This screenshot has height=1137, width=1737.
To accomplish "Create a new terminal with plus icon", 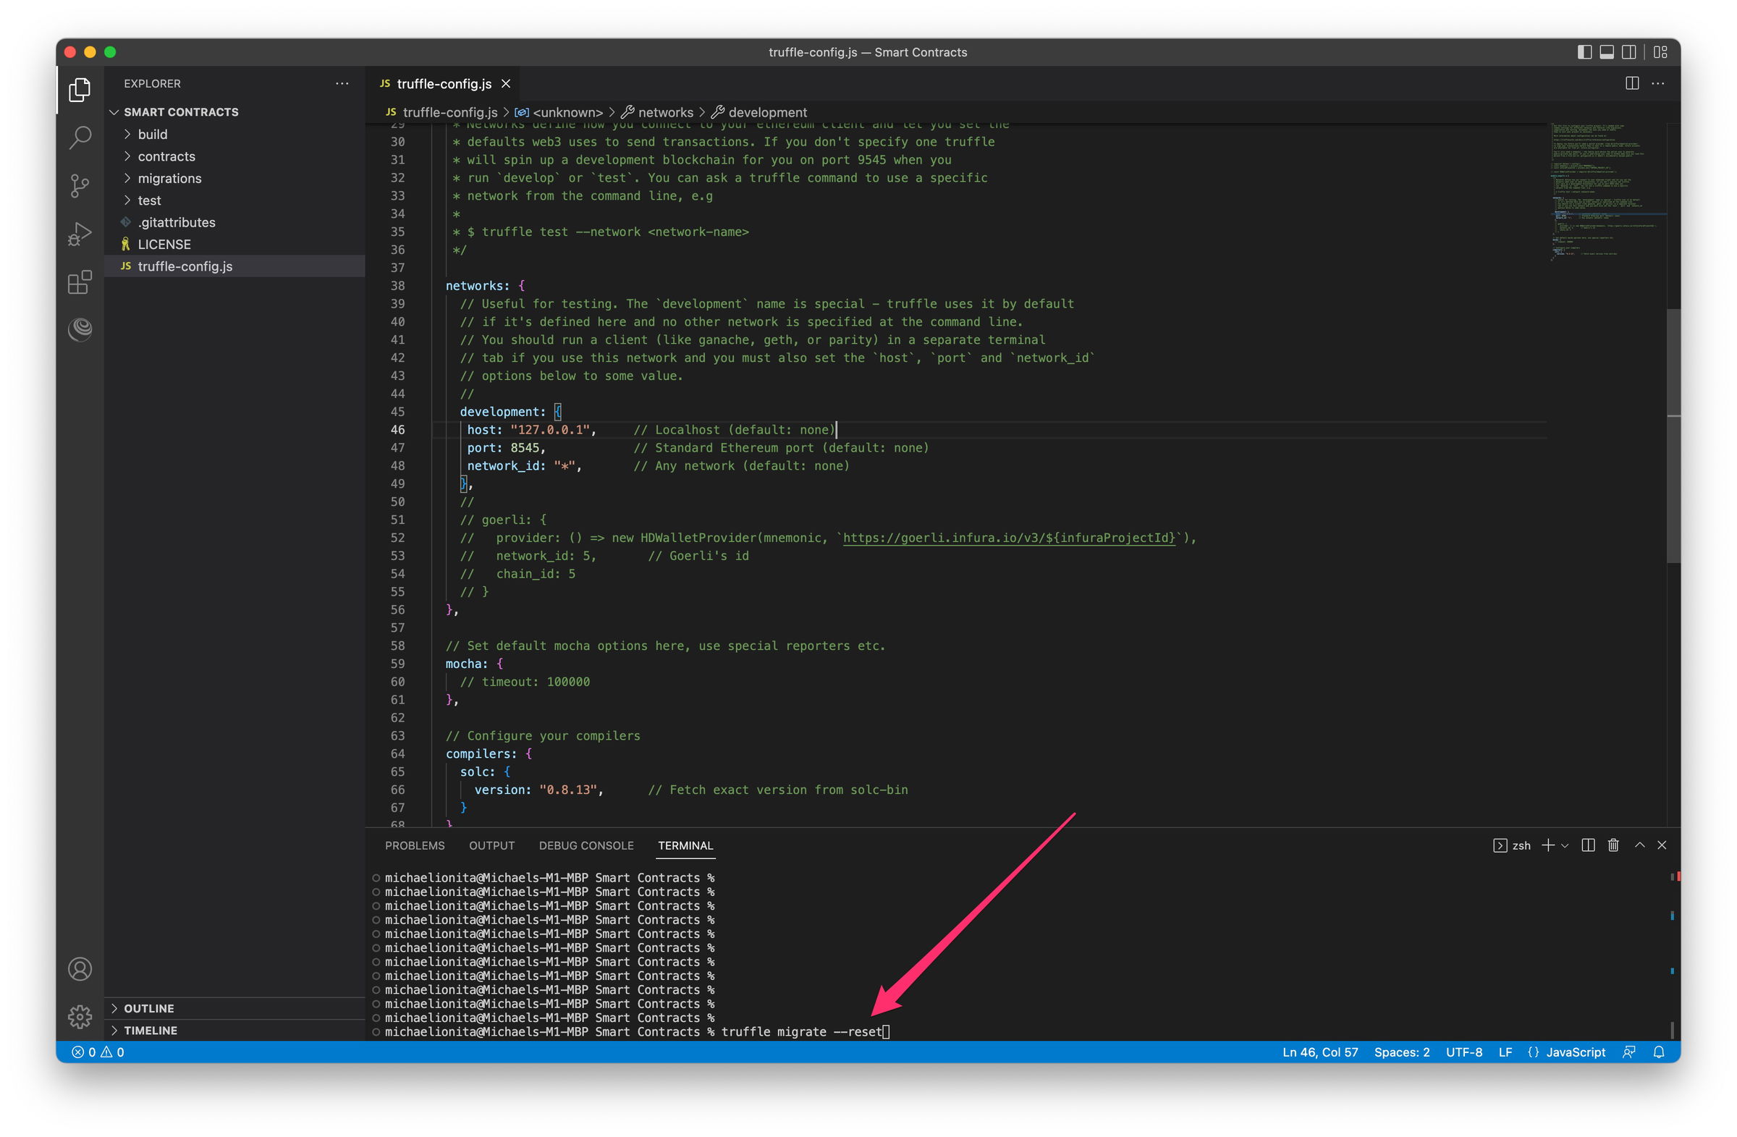I will coord(1547,845).
